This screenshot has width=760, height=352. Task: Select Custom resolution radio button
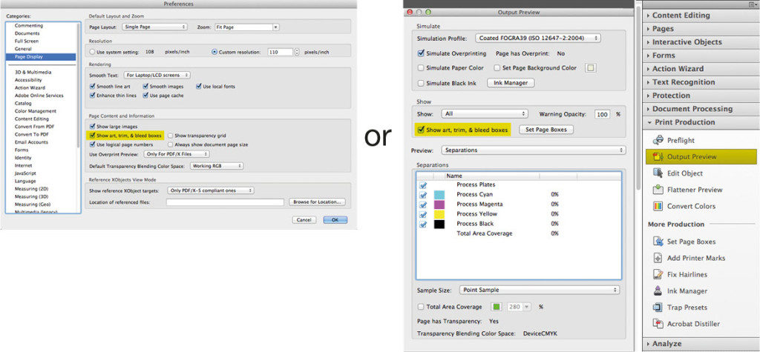pos(214,52)
